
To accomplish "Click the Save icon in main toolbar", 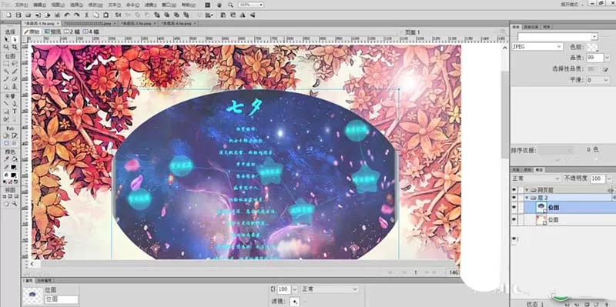I will pos(18,15).
